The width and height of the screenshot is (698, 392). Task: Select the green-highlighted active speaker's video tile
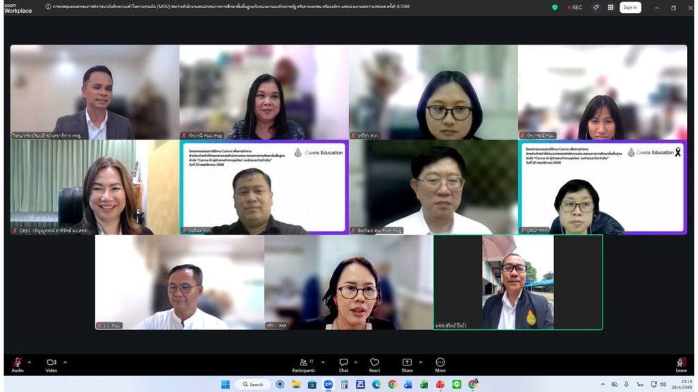tap(518, 282)
